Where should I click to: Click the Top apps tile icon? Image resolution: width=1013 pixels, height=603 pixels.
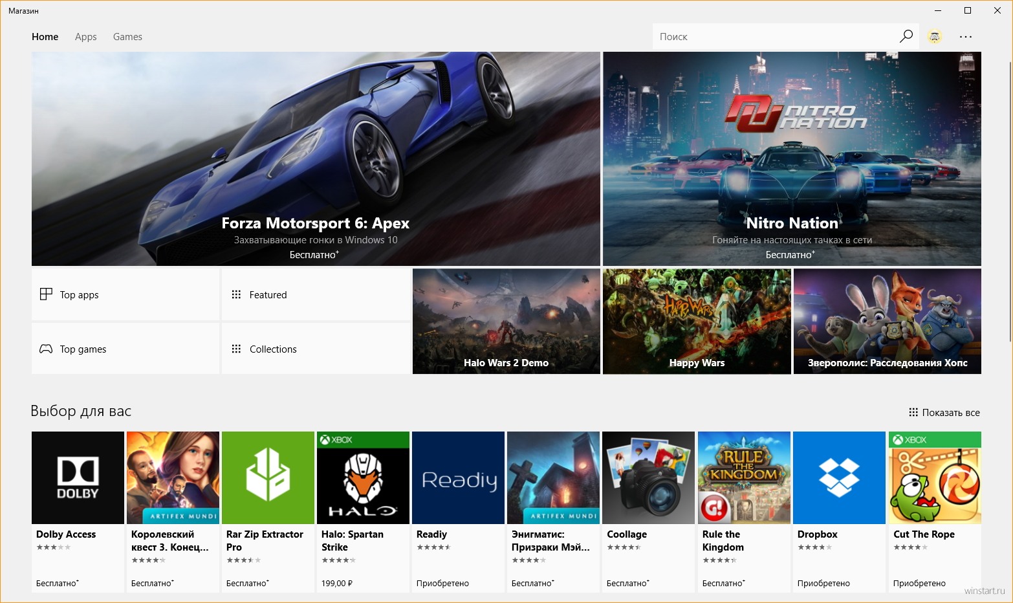click(46, 294)
